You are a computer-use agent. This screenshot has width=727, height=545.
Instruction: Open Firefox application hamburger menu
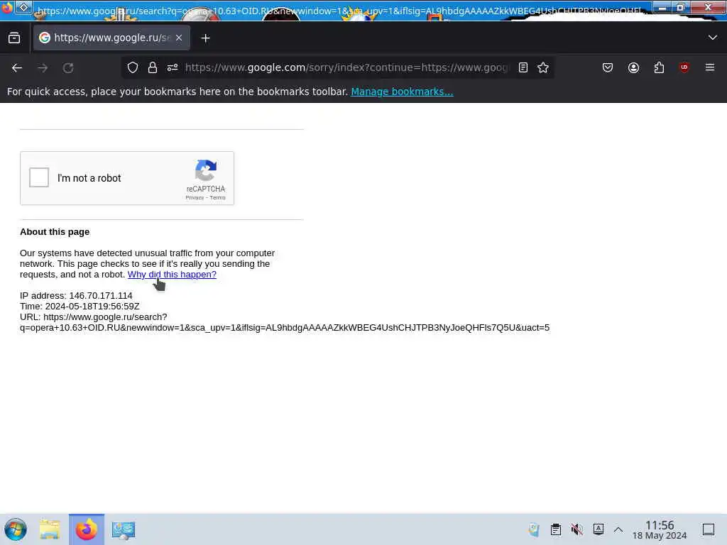(710, 67)
